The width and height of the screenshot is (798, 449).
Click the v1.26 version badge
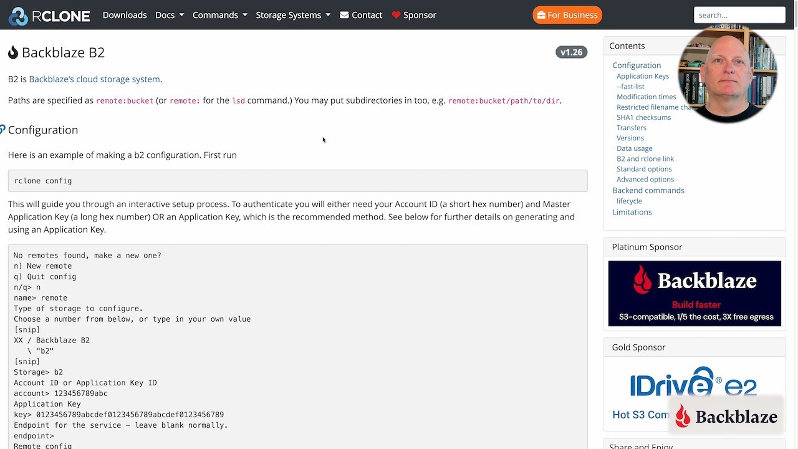tap(571, 52)
